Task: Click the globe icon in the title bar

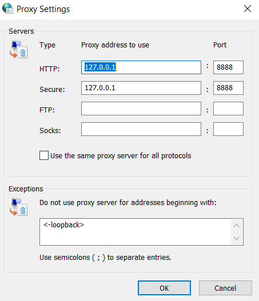Action: click(x=7, y=9)
